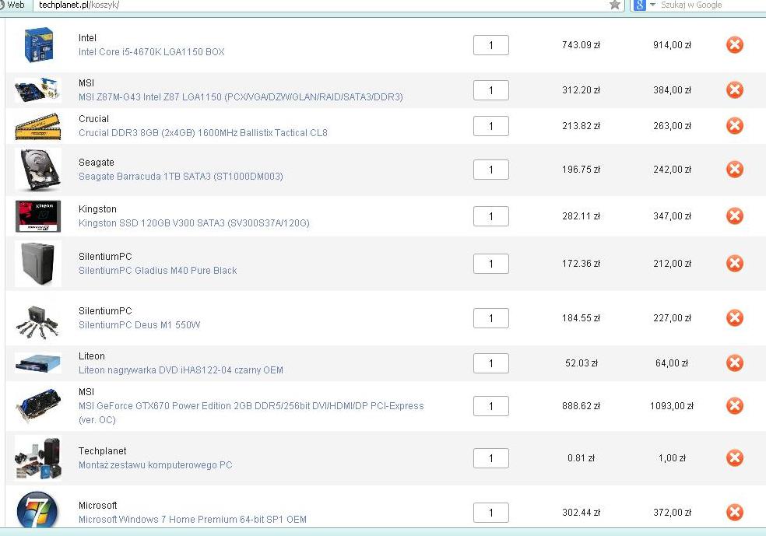Edit quantity for Windows 7 Home Premium
766x536 pixels.
491,513
